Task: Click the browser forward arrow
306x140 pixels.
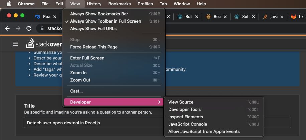Action: [18, 28]
